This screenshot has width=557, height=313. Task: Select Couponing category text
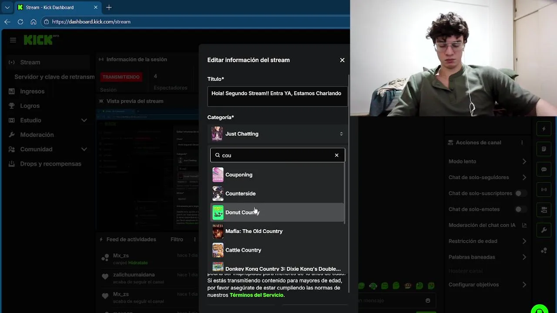point(239,175)
